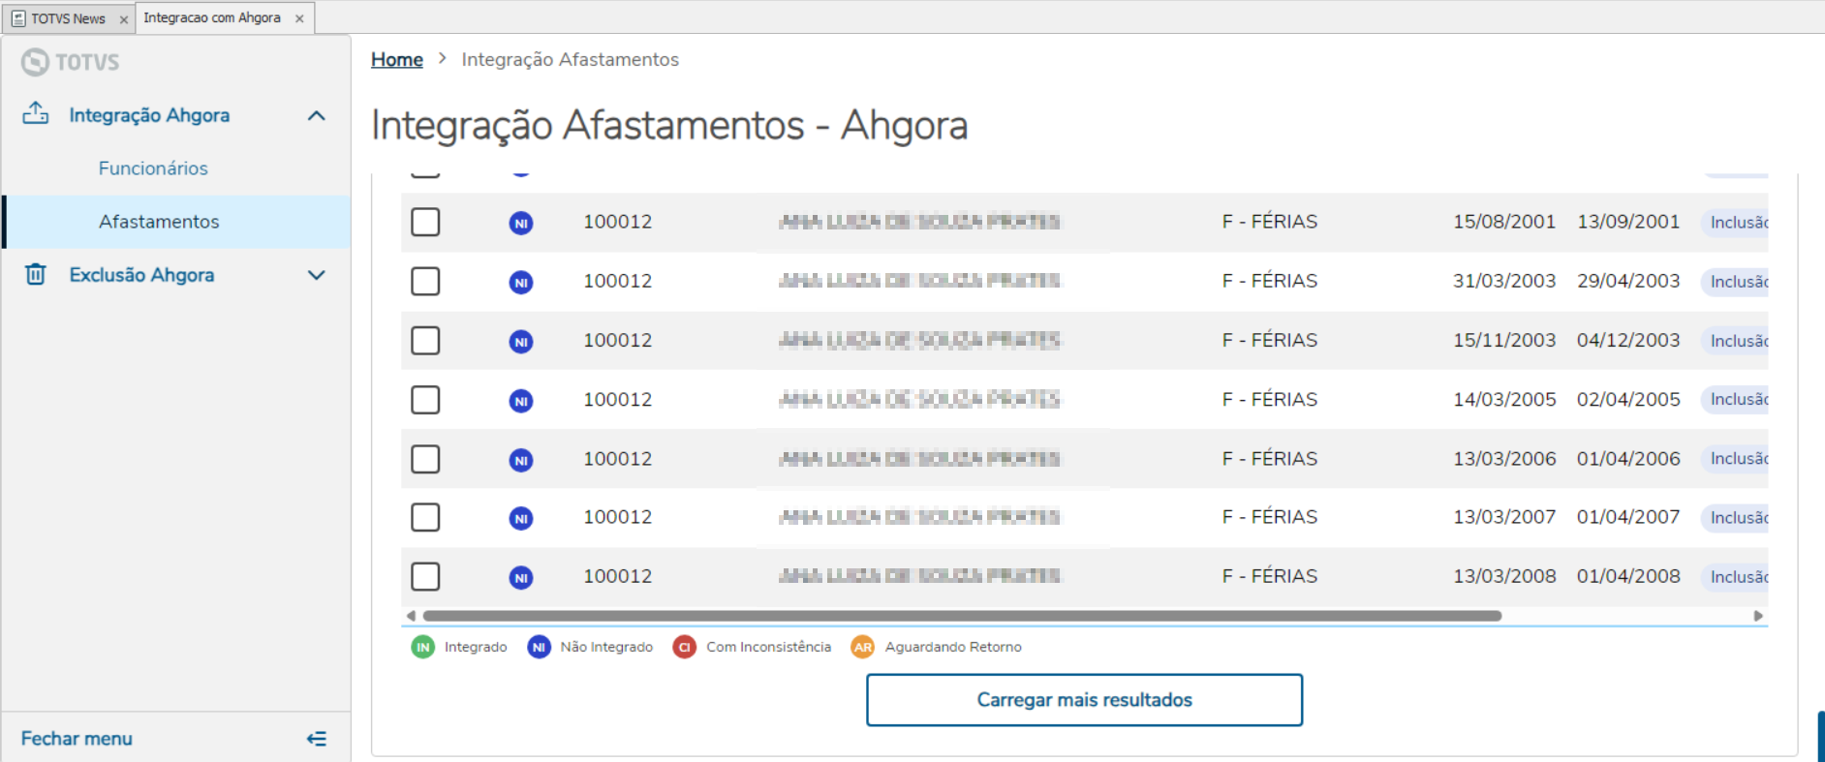
Task: Click NI status icon for 13/03/2008 row
Action: click(x=521, y=577)
